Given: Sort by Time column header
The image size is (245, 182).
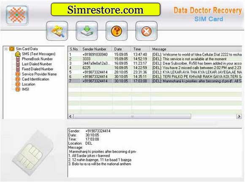Looking at the screenshot, I should click(x=141, y=49).
